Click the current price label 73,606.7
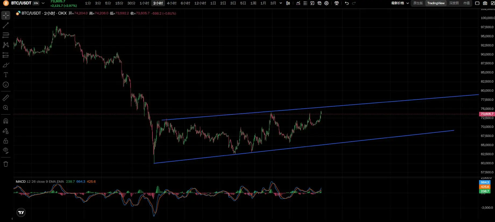This screenshot has height=222, width=495. point(487,114)
